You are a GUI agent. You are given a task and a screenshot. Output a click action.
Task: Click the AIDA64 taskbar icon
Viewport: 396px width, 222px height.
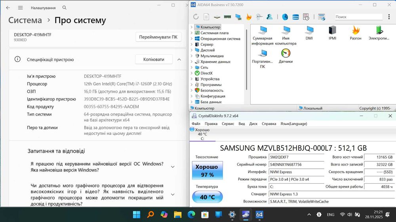259,215
